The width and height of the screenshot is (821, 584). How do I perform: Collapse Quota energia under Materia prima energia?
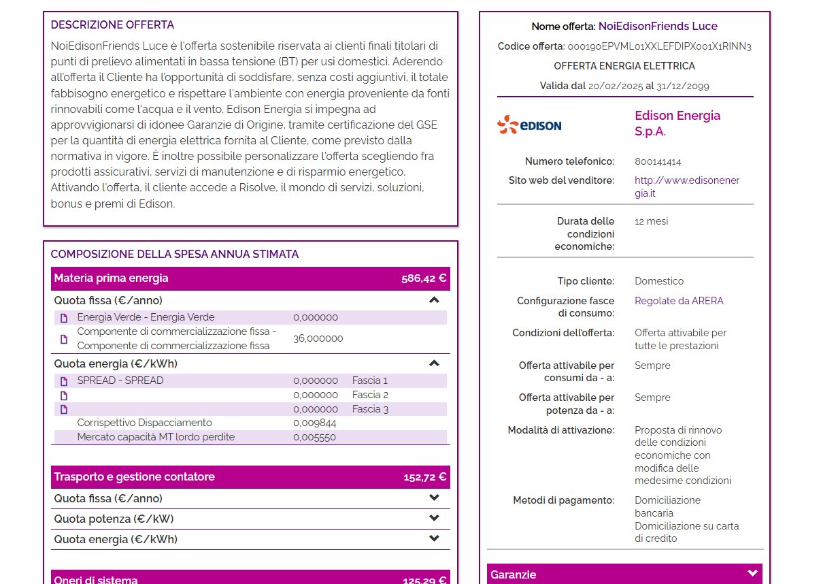point(435,363)
